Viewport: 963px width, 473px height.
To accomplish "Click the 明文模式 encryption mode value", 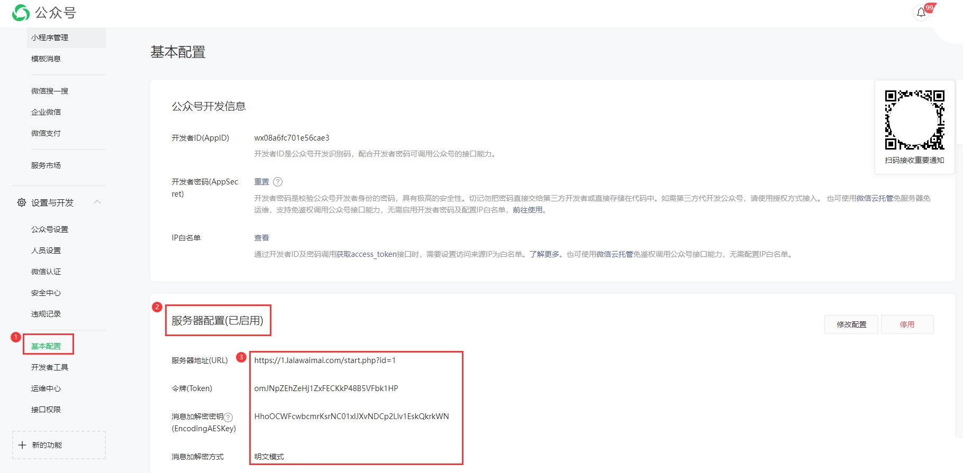I will click(269, 457).
